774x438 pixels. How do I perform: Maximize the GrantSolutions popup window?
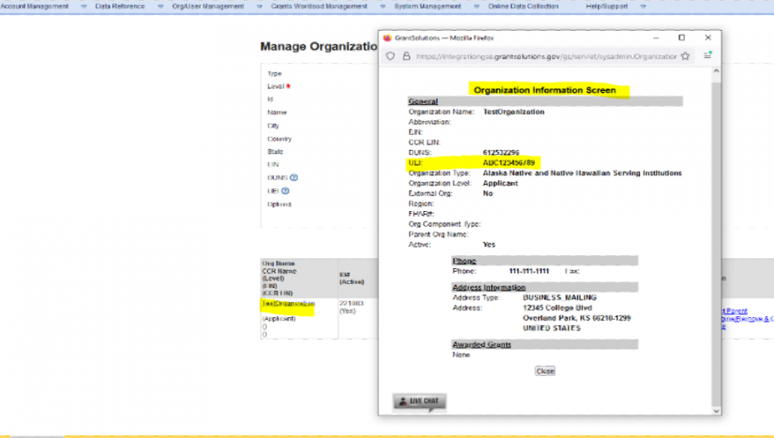point(682,38)
